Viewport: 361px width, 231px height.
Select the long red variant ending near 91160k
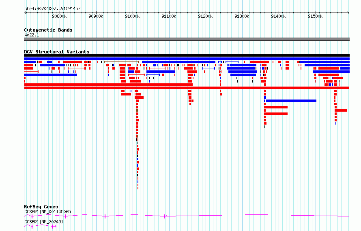[x=108, y=85]
